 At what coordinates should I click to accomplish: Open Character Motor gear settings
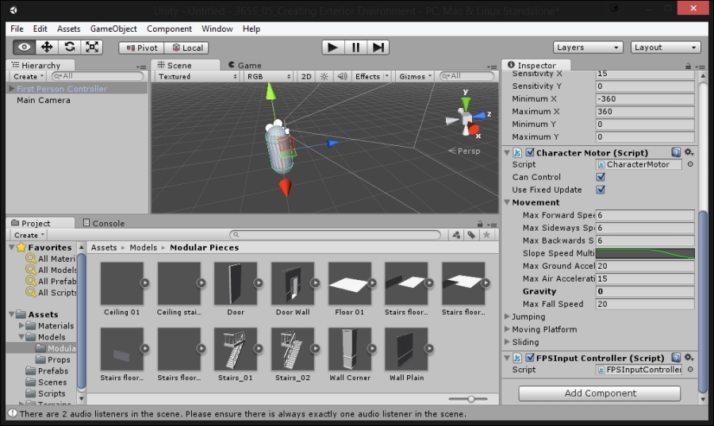point(689,152)
